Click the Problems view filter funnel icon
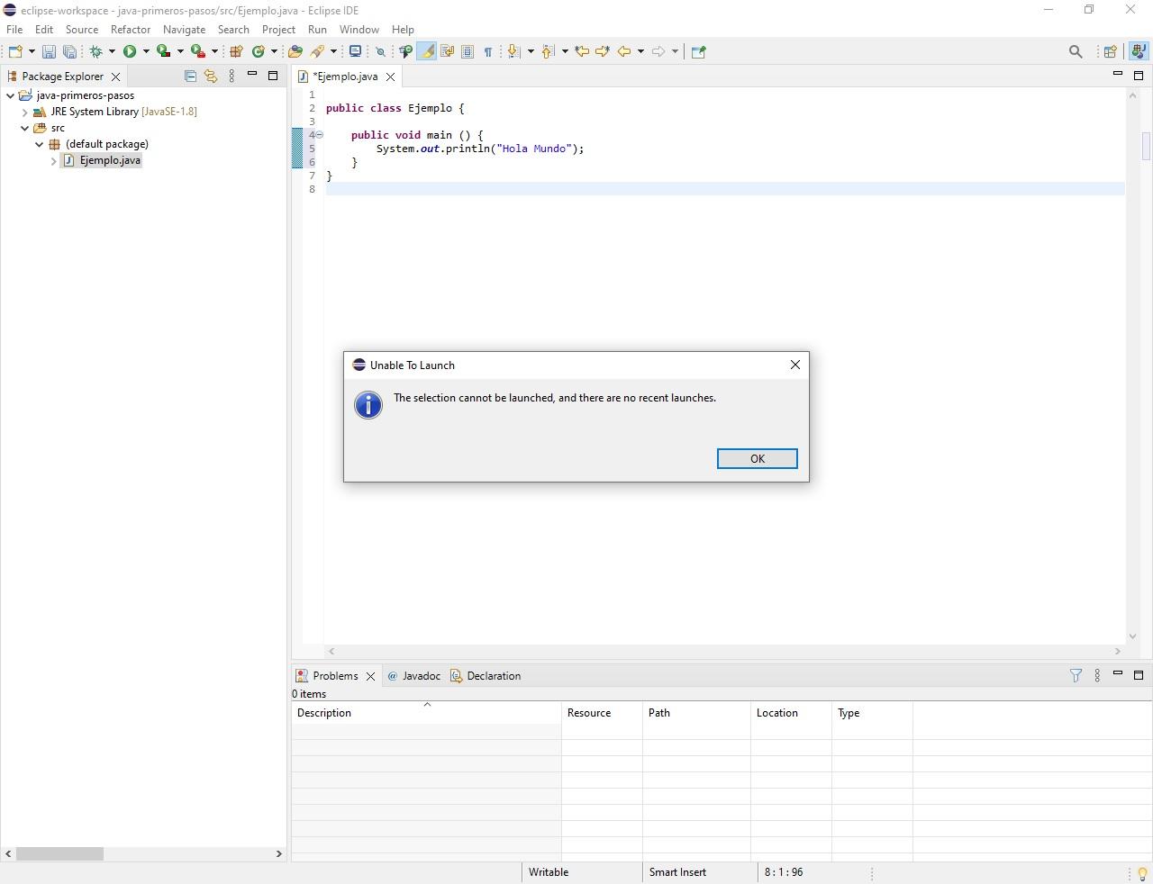The image size is (1153, 884). click(x=1076, y=675)
